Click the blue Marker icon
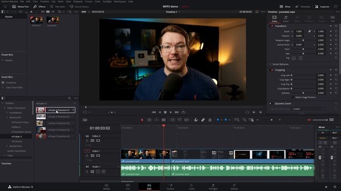This screenshot has height=191, width=341. tap(226, 120)
